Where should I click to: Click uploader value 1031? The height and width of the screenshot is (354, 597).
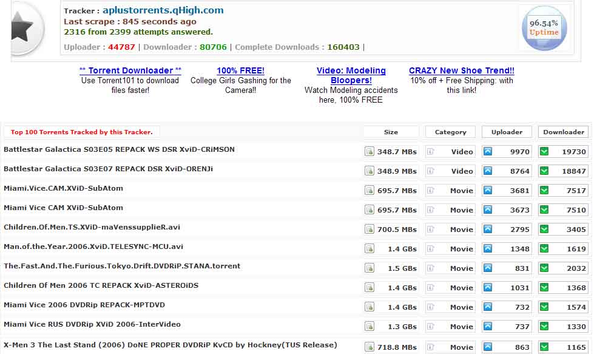pos(520,288)
